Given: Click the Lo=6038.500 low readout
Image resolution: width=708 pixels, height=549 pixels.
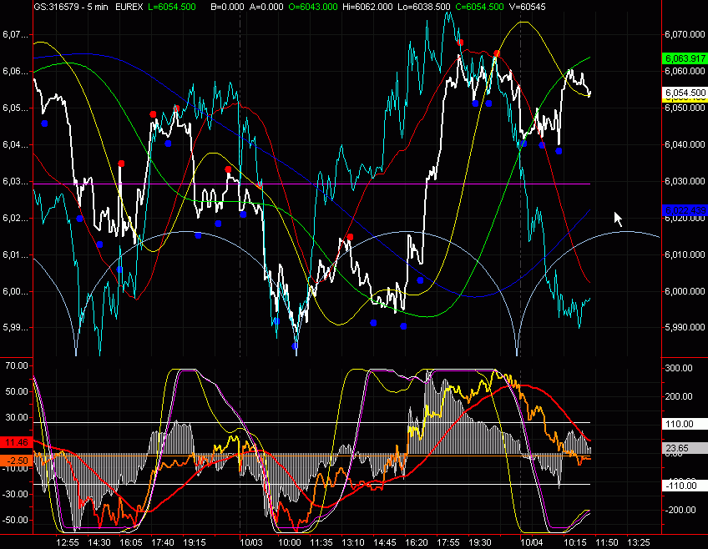Looking at the screenshot, I should [x=424, y=7].
